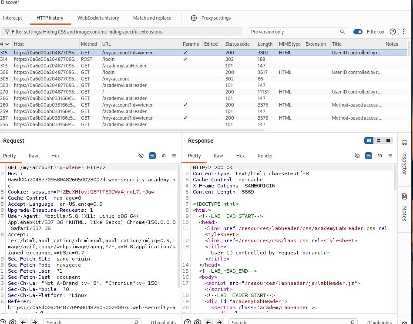Select Response Pretty tab
The image size is (413, 324).
pyautogui.click(x=195, y=156)
